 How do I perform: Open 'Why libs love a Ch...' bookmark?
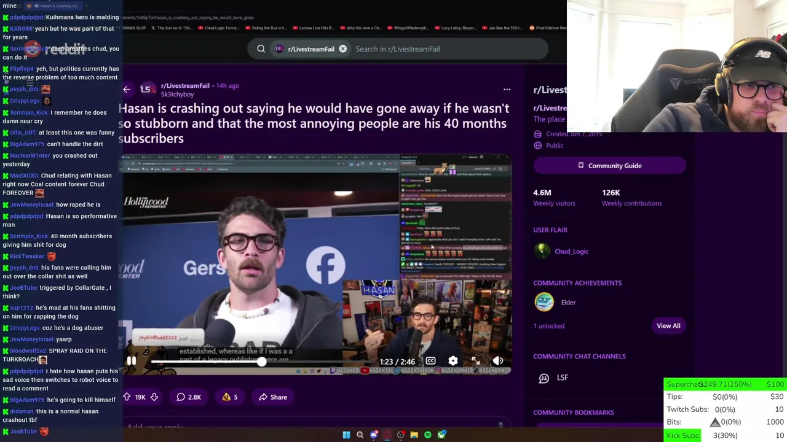pyautogui.click(x=360, y=28)
